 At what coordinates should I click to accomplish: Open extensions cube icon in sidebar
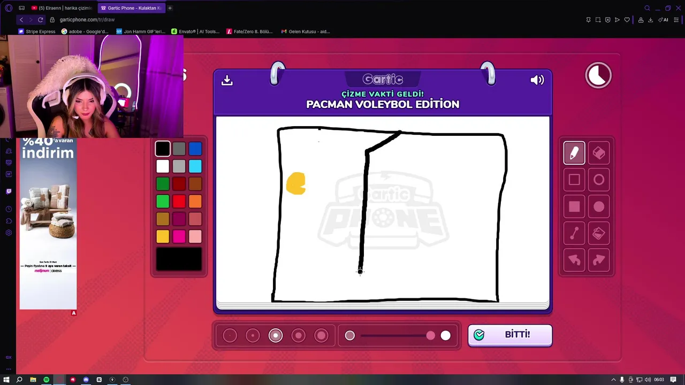tap(9, 221)
